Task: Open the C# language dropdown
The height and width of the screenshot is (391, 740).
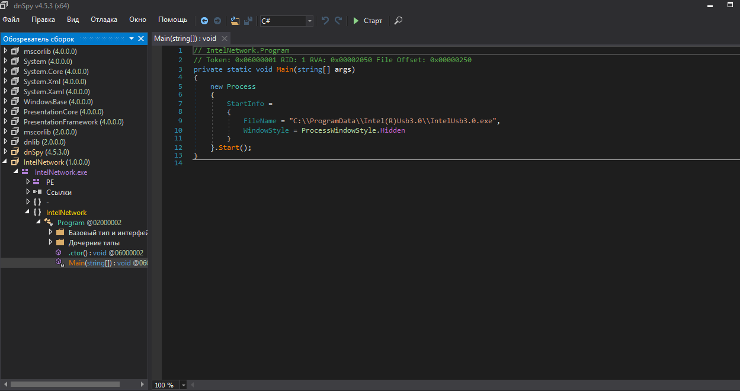Action: click(309, 21)
